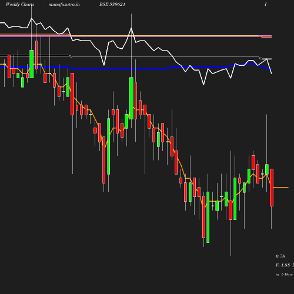Click the 'V: 1.88' volume value

(x=283, y=265)
